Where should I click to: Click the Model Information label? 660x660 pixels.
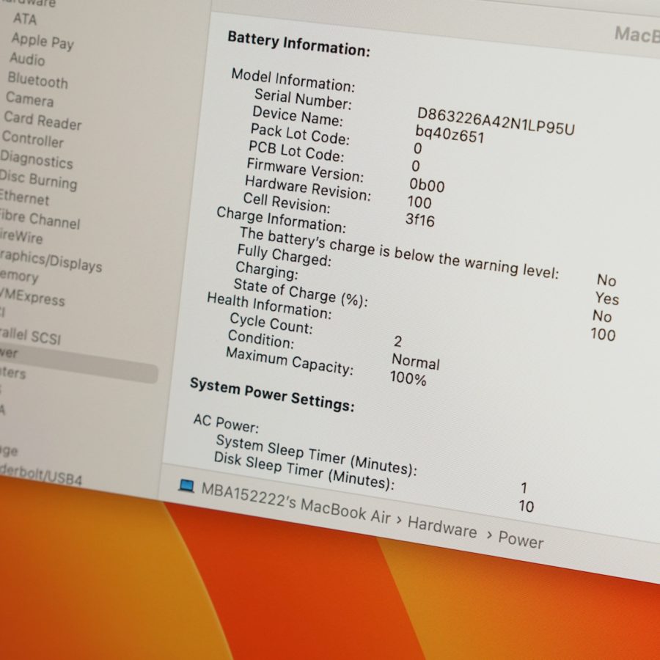[x=293, y=80]
